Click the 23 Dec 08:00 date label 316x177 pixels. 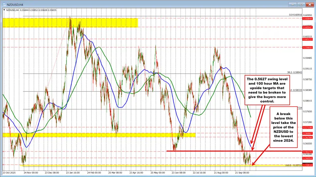point(52,173)
